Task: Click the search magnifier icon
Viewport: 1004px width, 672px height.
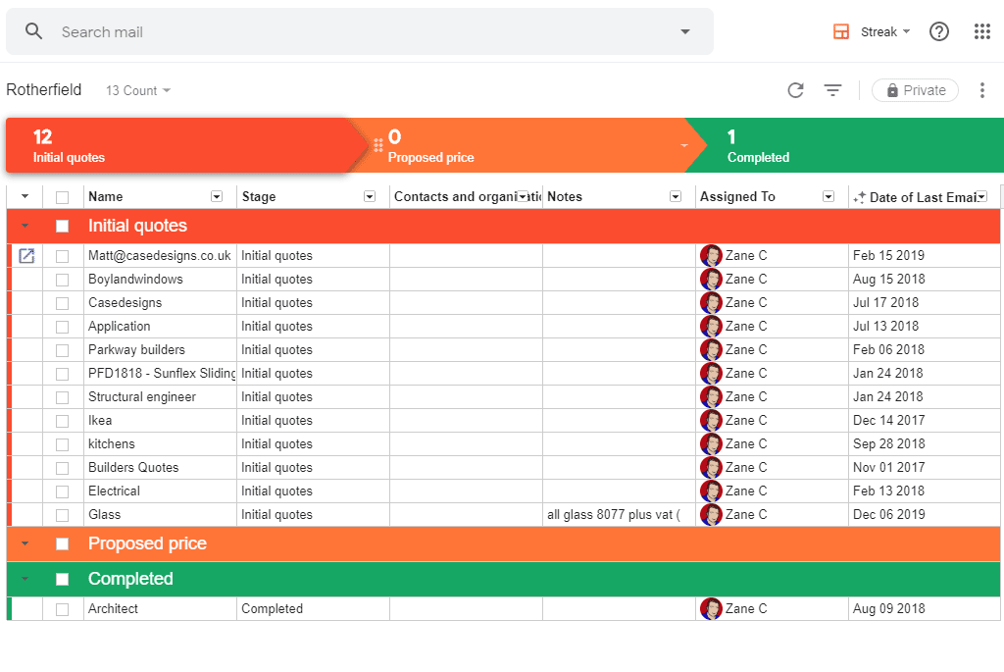Action: pyautogui.click(x=34, y=30)
